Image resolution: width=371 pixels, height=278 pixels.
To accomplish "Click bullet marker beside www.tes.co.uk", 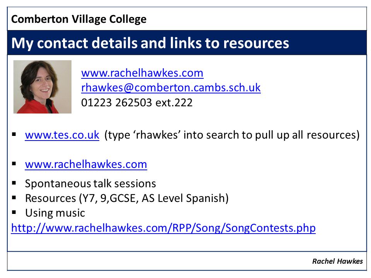I will (x=14, y=134).
